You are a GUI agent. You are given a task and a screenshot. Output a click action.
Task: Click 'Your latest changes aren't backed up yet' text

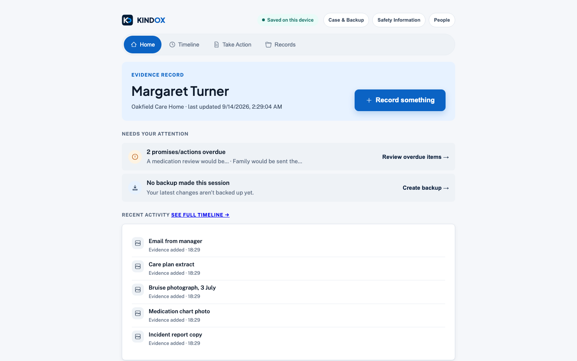coord(200,193)
